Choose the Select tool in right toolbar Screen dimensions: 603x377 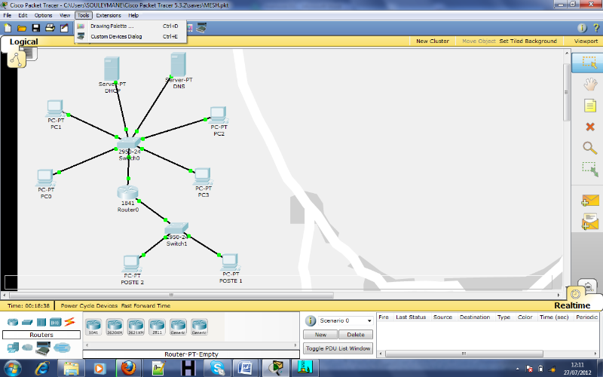coord(589,63)
